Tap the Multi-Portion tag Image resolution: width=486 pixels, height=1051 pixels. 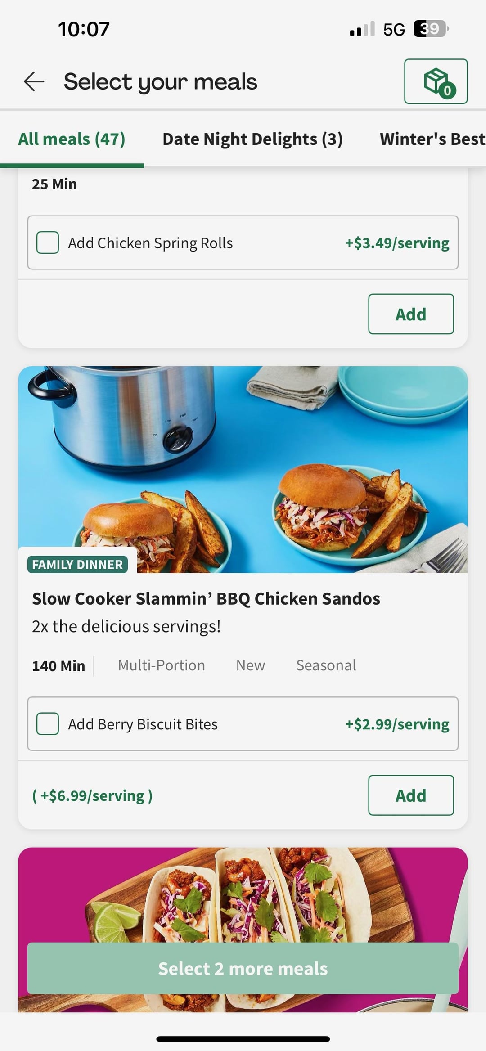tap(161, 665)
